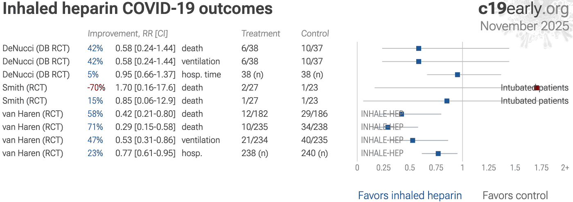Image resolution: width=573 pixels, height=202 pixels.
Task: Click the "Inhaled heparin COVID-19 outcomes" title
Action: 138,9
